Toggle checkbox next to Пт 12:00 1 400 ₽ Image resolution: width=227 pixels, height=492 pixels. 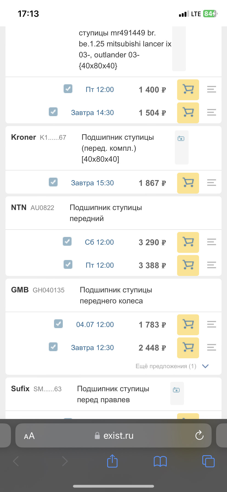point(68,89)
